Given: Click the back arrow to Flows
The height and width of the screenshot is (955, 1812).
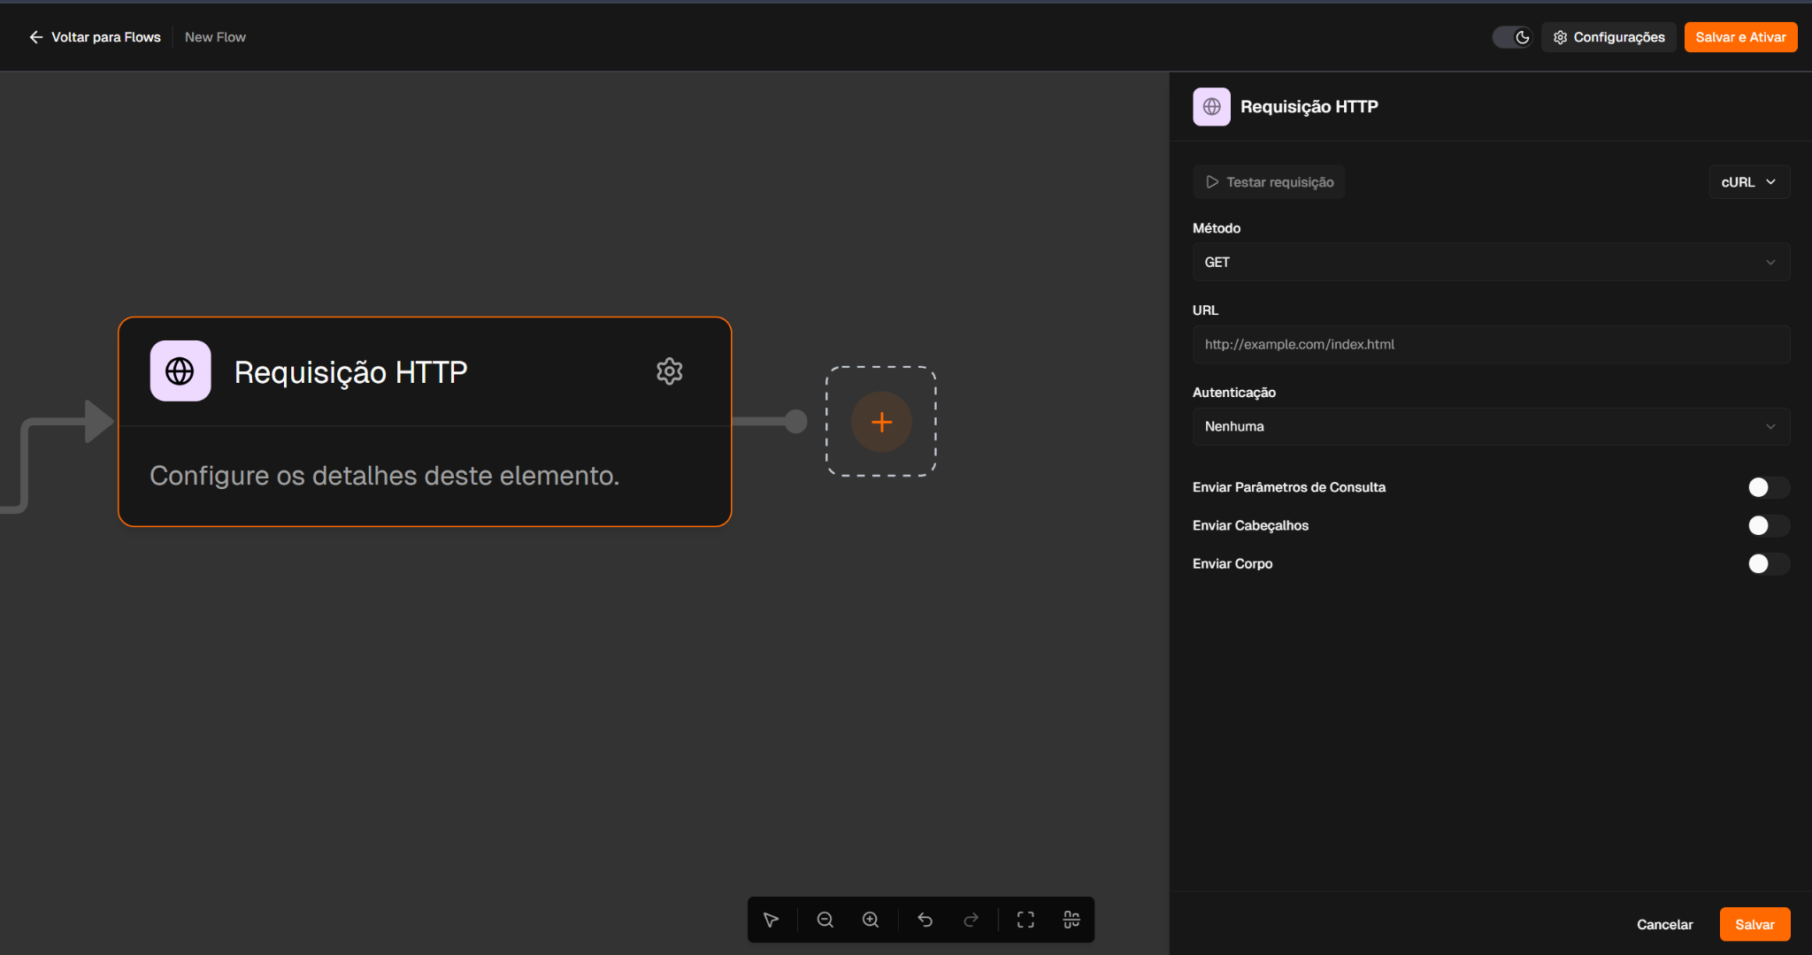Looking at the screenshot, I should [36, 37].
